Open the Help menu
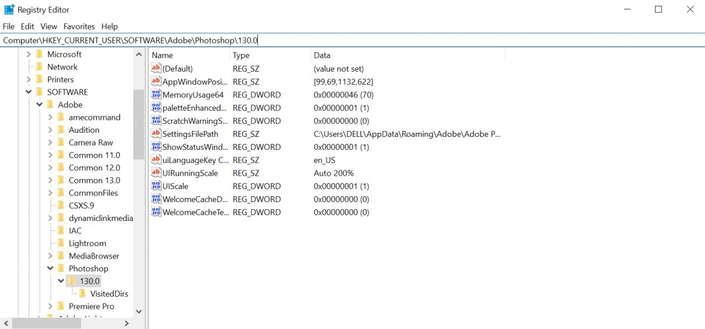 (x=109, y=26)
